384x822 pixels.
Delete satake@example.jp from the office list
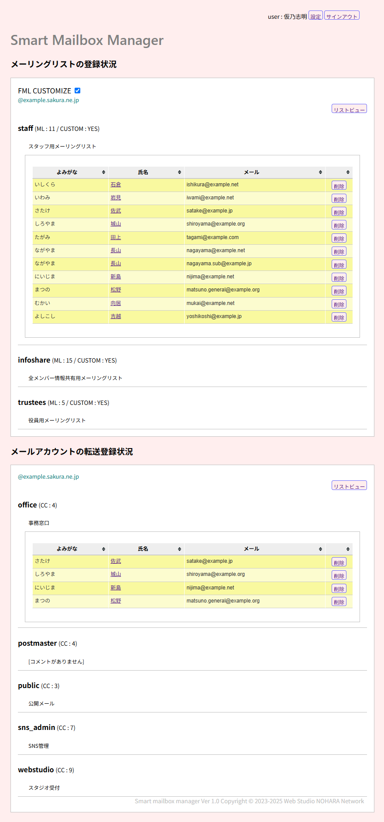[339, 562]
